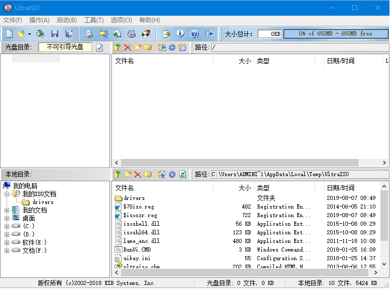
Task: Click the Convert format monitor icon
Action: (103, 34)
